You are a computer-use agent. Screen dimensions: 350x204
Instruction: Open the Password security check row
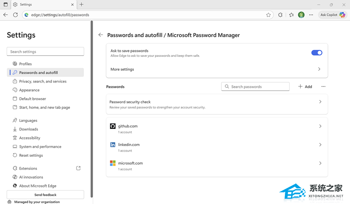pyautogui.click(x=217, y=104)
